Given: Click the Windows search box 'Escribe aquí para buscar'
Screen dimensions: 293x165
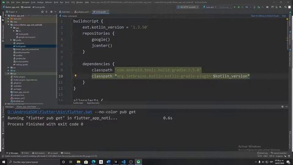Looking at the screenshot, I should (33, 162).
